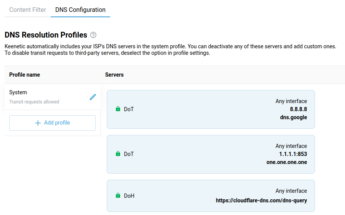Click the plus icon in Add profile
345x215 pixels.
(38, 123)
